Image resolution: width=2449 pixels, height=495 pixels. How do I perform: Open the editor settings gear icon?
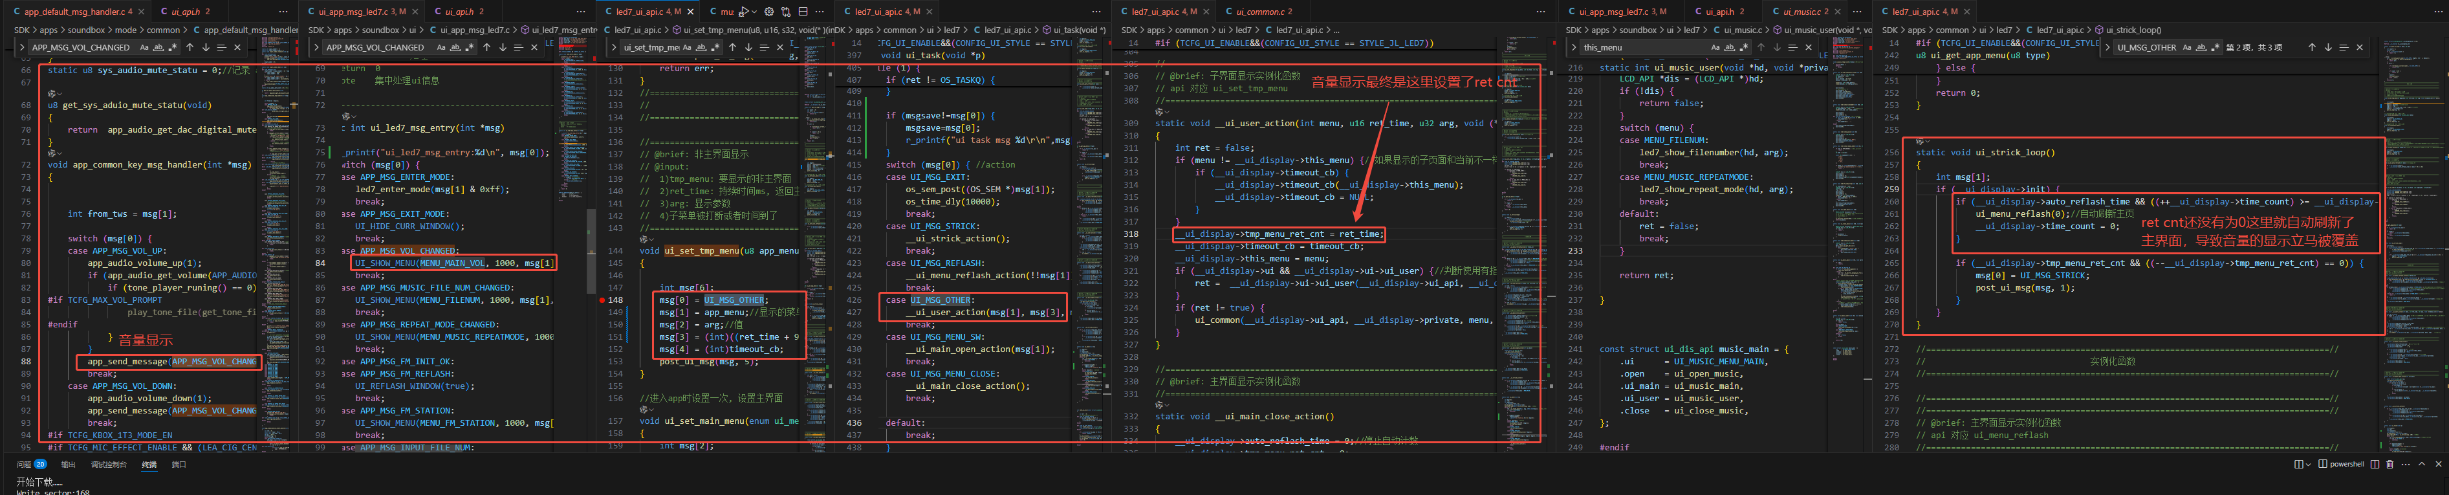pos(769,12)
